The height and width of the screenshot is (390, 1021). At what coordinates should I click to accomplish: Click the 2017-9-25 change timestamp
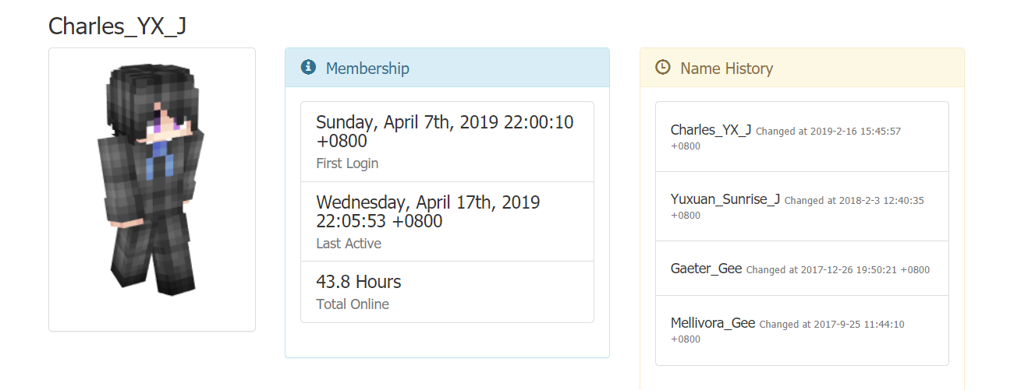pos(831,325)
